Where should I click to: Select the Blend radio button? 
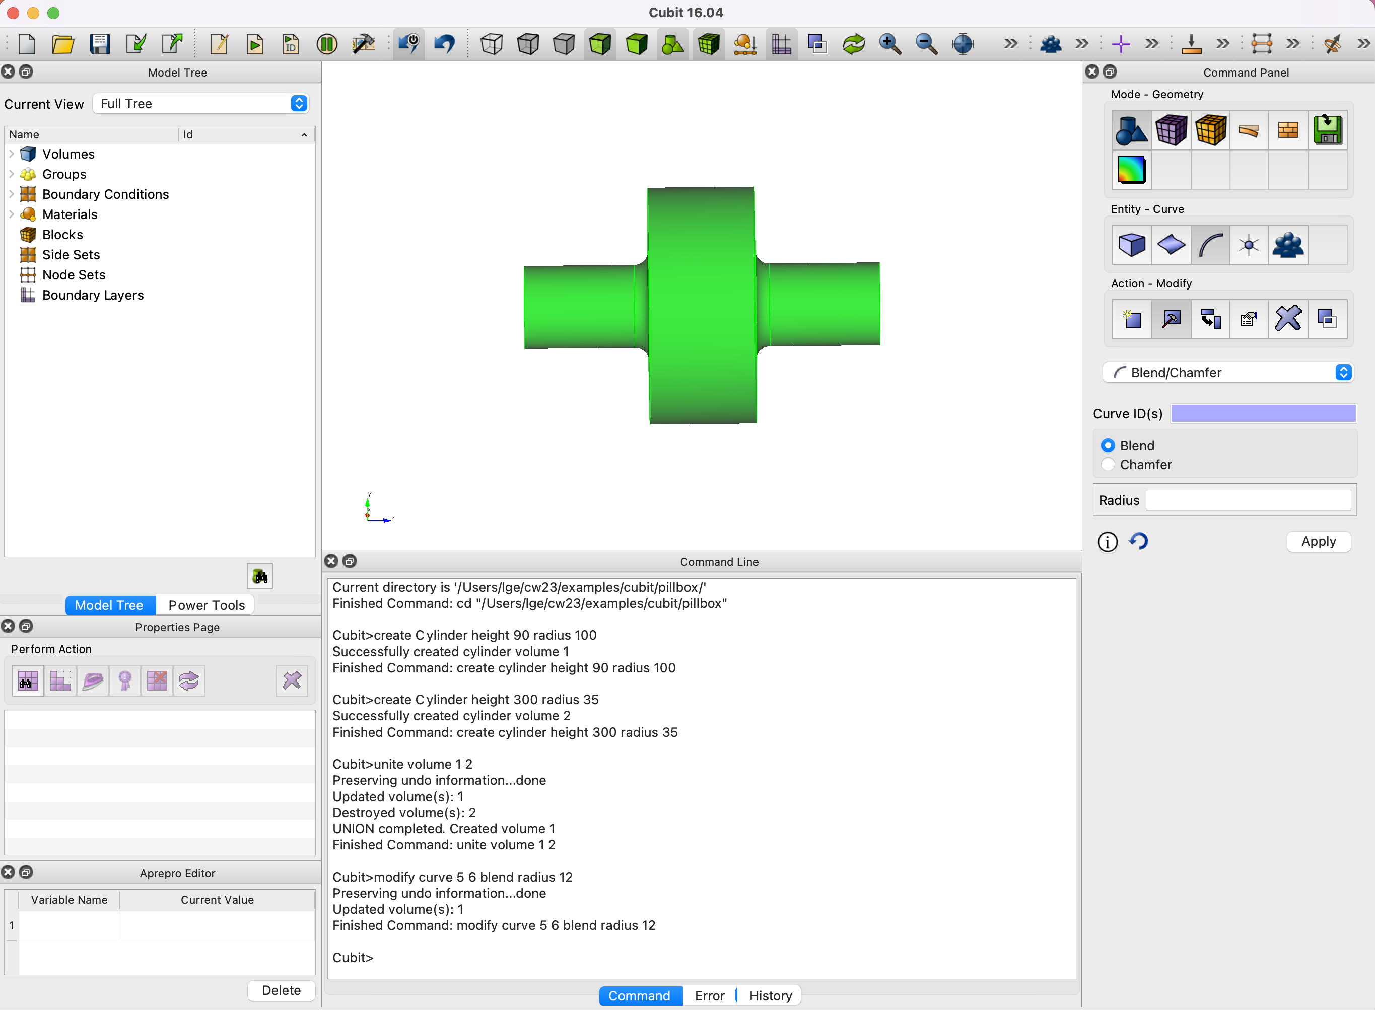(x=1108, y=445)
